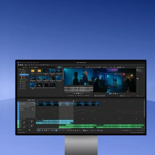
Task: Click Pause in the timeline transport bar
Action: click(x=44, y=131)
